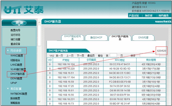The image size is (172, 106).
Task: Click sidebar scrollbar up arrow
Action: pyautogui.click(x=39, y=23)
